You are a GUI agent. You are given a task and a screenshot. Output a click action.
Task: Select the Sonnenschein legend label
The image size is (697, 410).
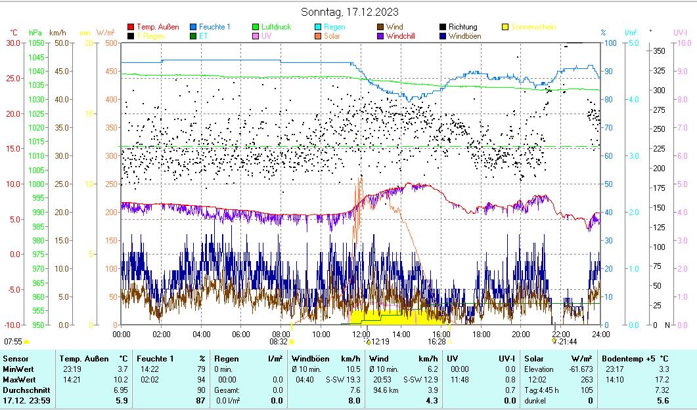tap(533, 27)
